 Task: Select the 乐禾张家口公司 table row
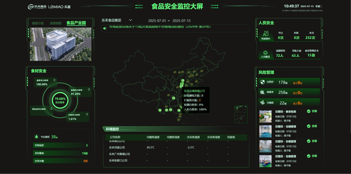coord(176,161)
